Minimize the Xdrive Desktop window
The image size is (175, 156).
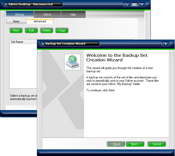click(x=127, y=5)
